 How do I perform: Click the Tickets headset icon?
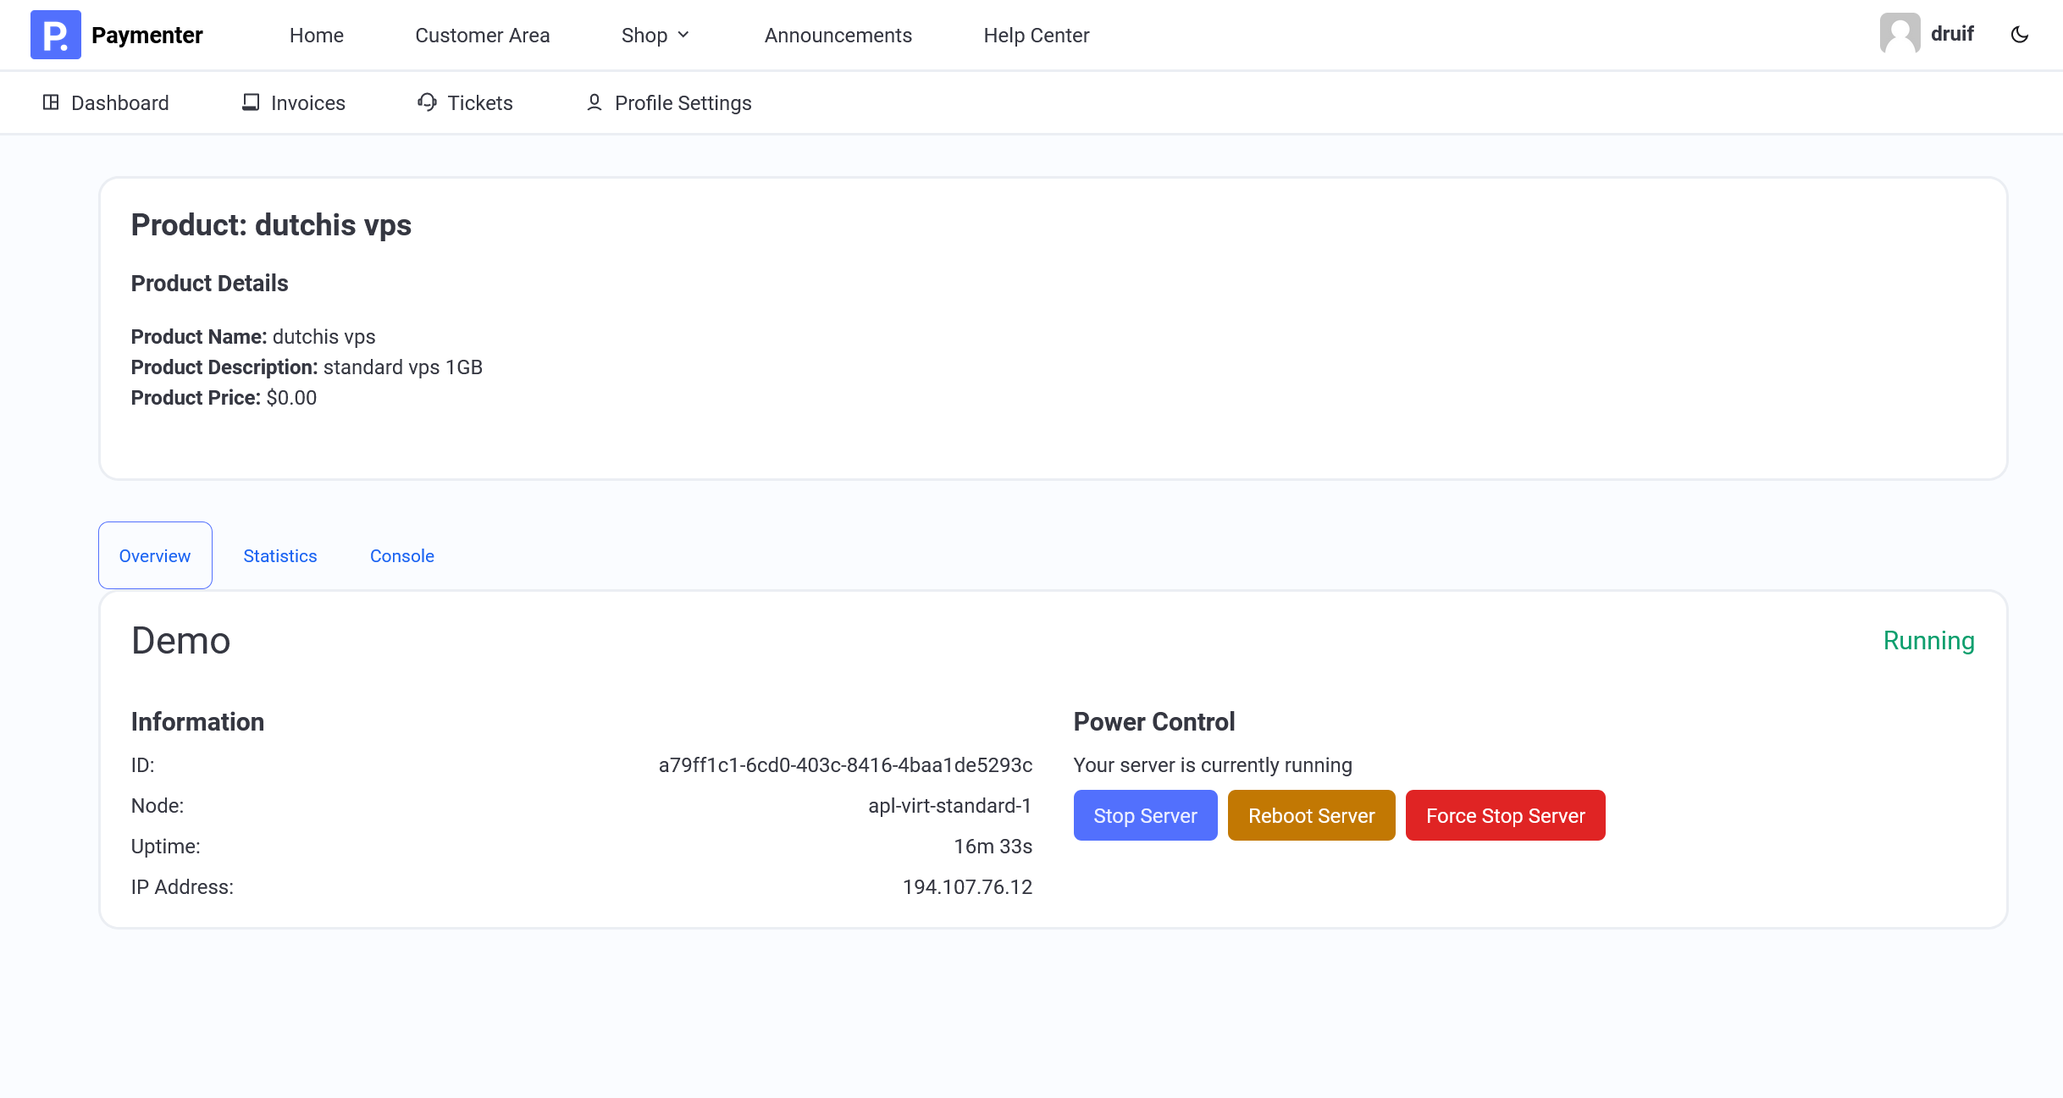pyautogui.click(x=427, y=102)
